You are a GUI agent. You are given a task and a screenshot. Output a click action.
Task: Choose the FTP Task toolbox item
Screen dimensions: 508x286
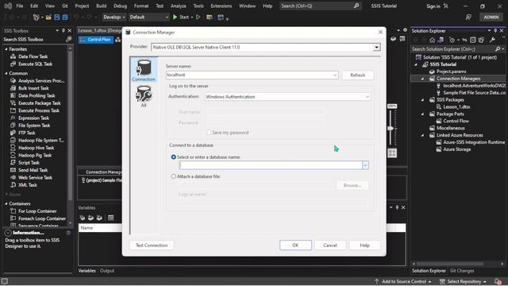[26, 133]
